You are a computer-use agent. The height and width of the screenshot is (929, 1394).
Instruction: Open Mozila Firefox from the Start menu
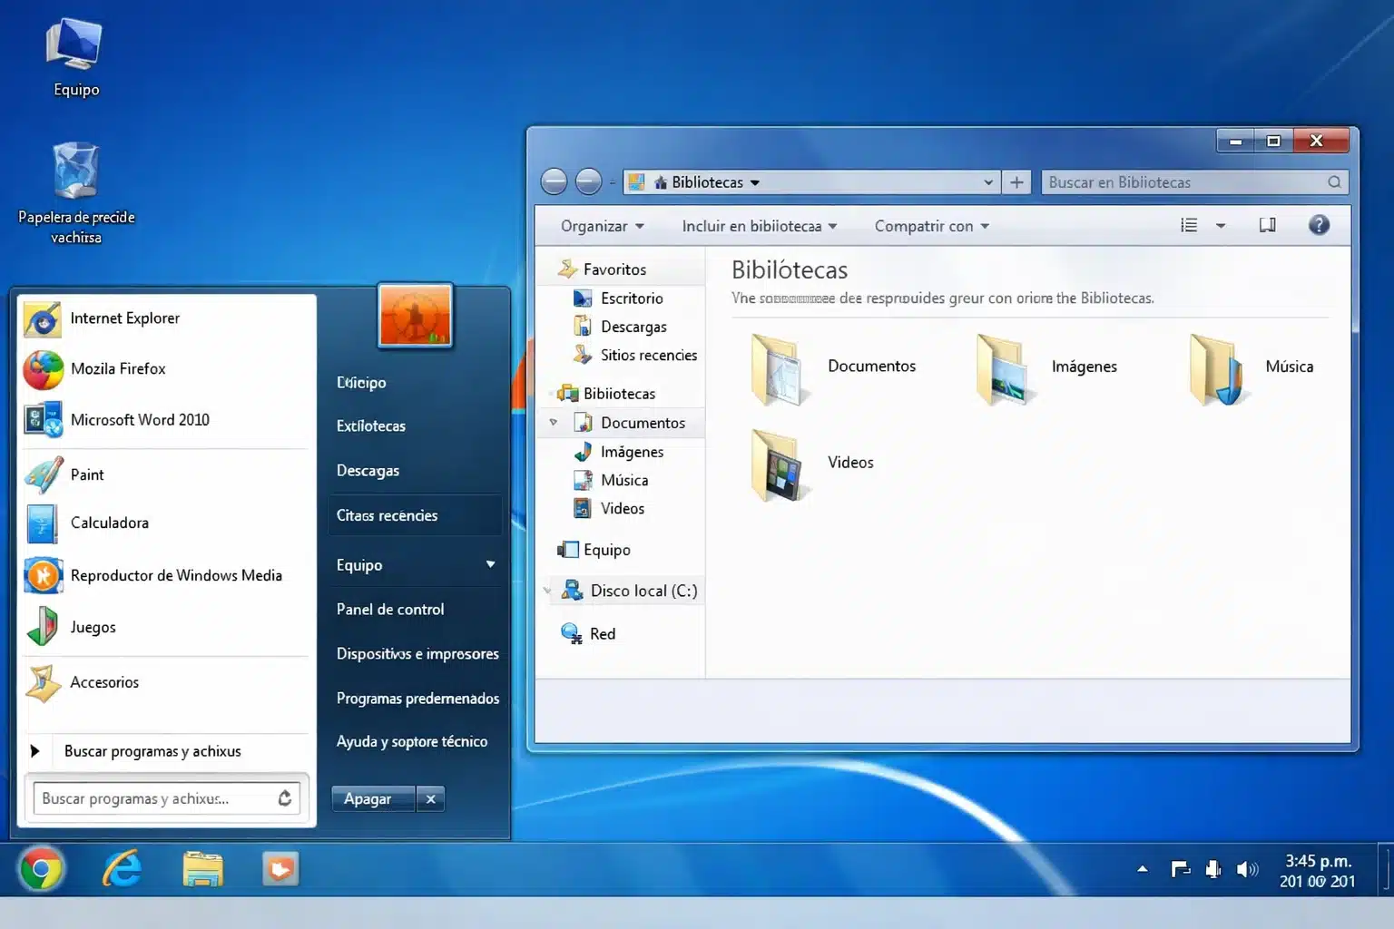coord(118,369)
